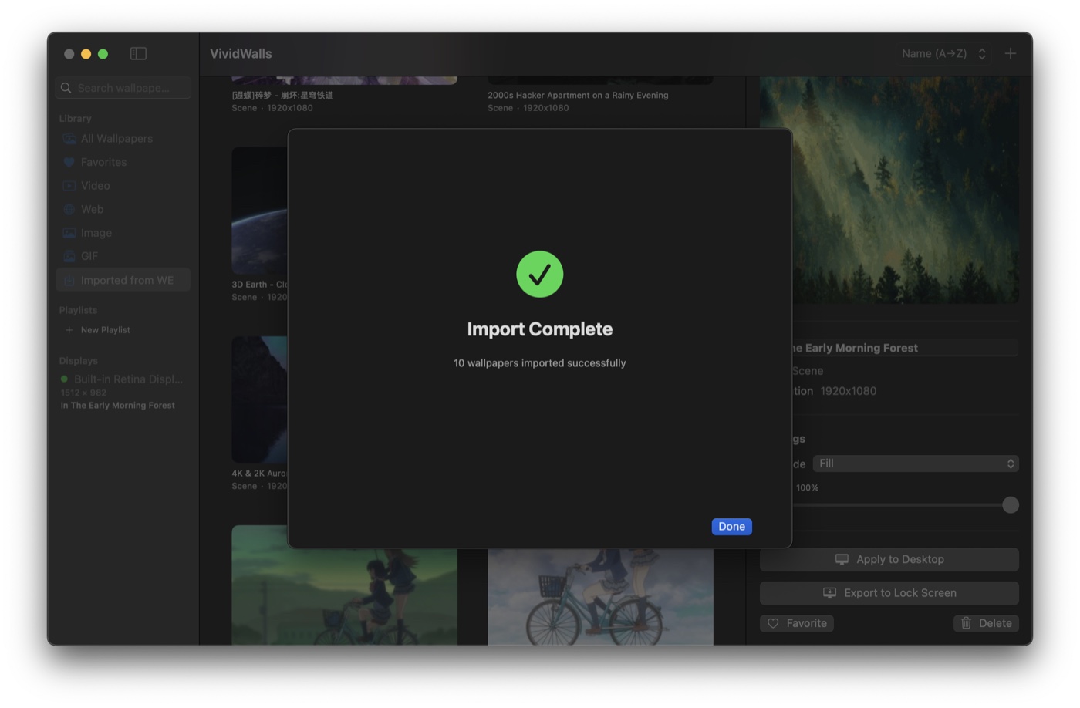Open the Fill scaling mode dropdown
Image resolution: width=1080 pixels, height=708 pixels.
(916, 464)
